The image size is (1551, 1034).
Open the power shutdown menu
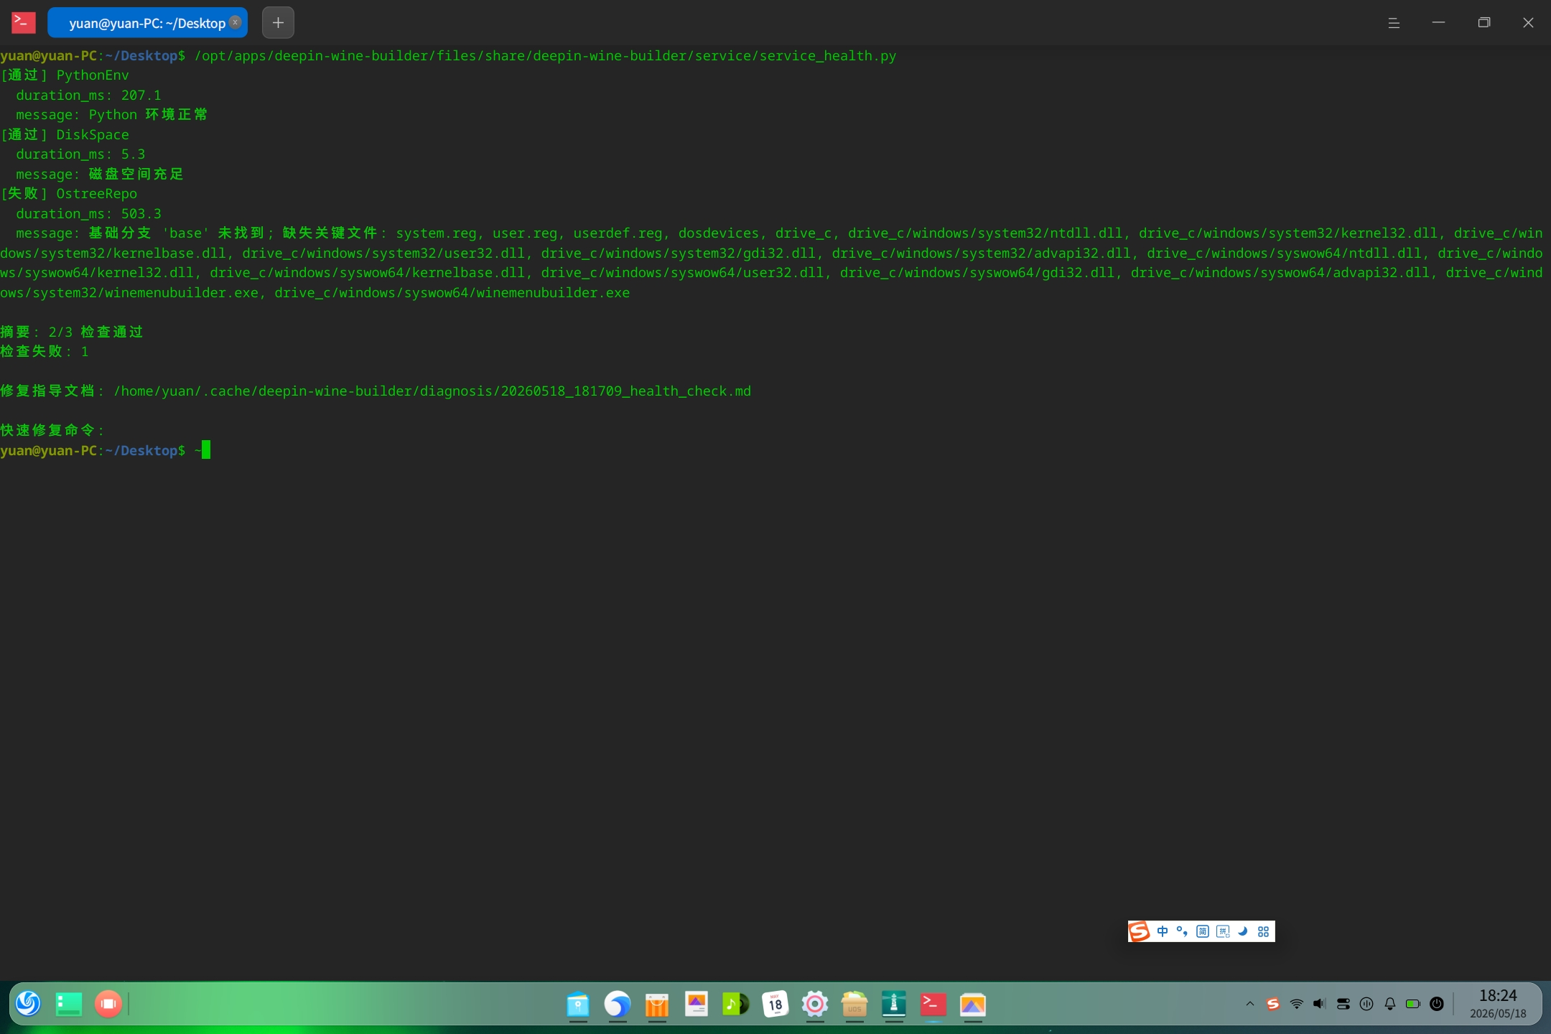coord(1437,1004)
